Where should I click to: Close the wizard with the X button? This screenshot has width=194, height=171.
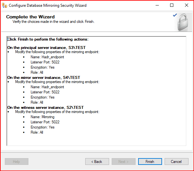pyautogui.click(x=187, y=5)
